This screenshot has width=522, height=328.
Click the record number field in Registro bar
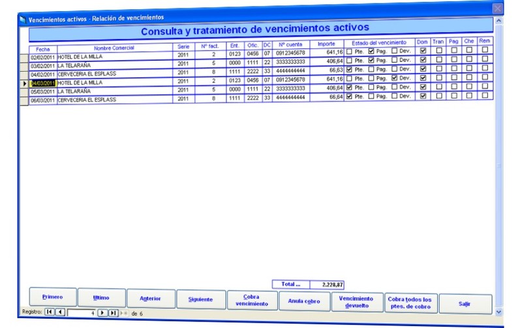82,313
